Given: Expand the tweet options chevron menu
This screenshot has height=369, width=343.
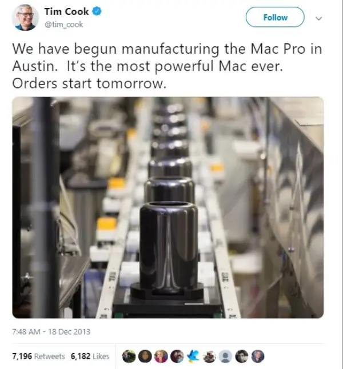Looking at the screenshot, I should 318,18.
